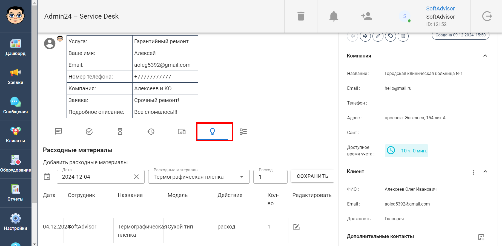The height and width of the screenshot is (246, 502).
Task: Click the calendar icon beside the date field
Action: pyautogui.click(x=47, y=176)
